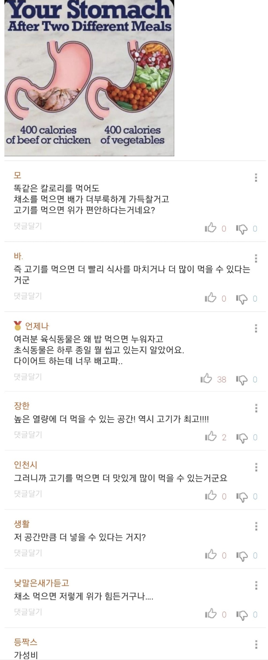
Task: Dislike the comment by 낮말은새가듣고
Action: coord(242,615)
